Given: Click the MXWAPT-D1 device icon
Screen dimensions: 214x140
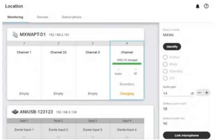Looking at the screenshot, I should [x=15, y=35].
